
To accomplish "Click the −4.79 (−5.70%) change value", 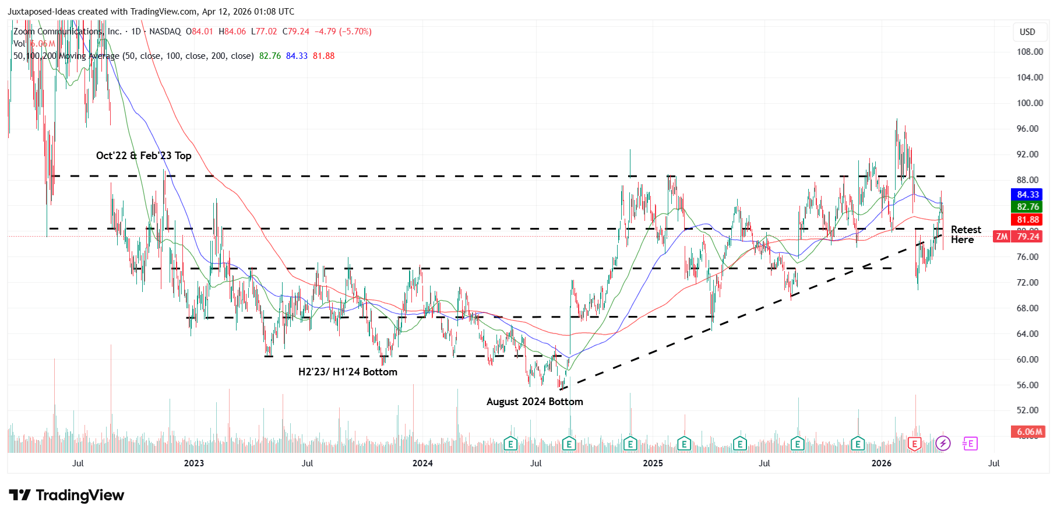I will [x=343, y=31].
